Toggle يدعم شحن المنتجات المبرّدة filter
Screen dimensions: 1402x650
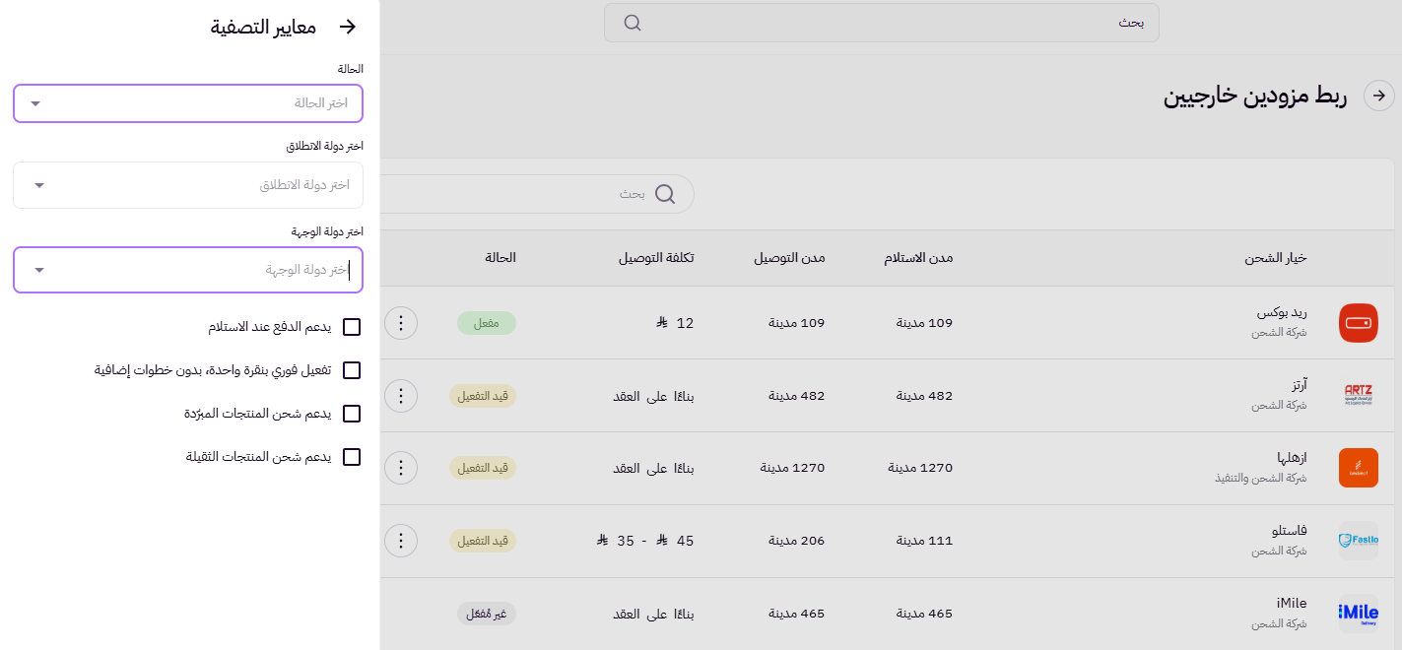352,414
